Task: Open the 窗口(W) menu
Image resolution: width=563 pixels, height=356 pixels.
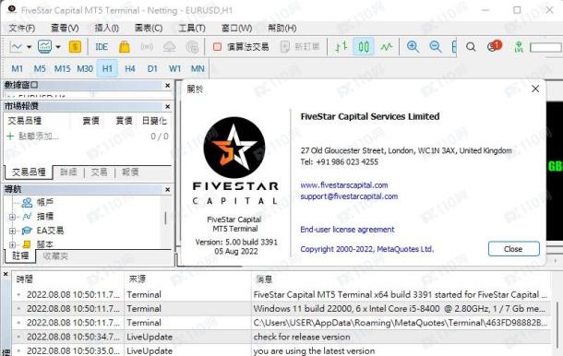Action: pos(236,28)
